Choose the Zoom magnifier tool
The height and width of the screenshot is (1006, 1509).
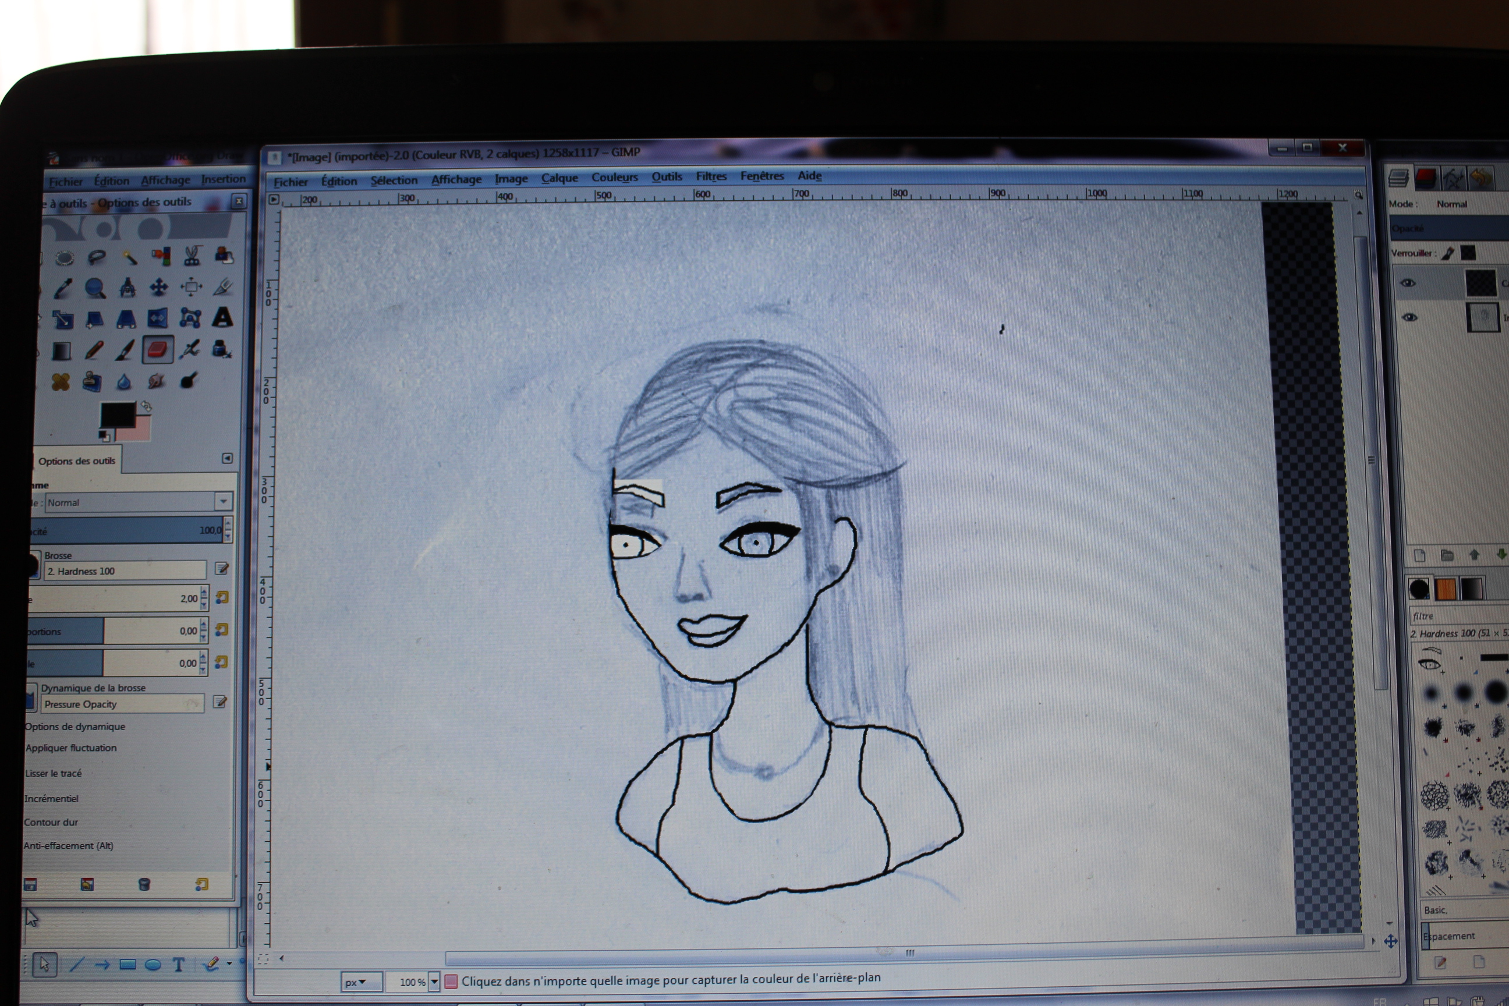pos(95,288)
